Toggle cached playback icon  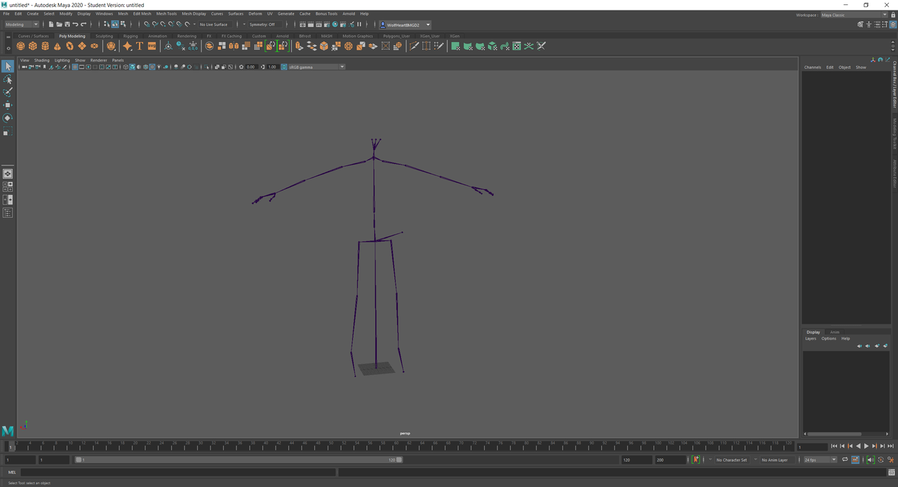tap(855, 460)
